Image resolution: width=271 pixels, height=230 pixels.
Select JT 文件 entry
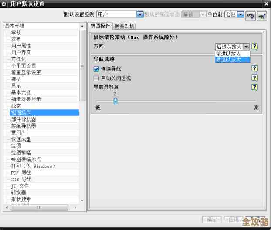pos(20,186)
